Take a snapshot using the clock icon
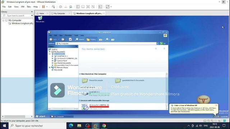This screenshot has width=230, height=129. pos(60,7)
